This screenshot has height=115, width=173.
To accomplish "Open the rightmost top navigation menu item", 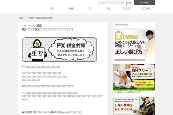I will (x=146, y=8).
